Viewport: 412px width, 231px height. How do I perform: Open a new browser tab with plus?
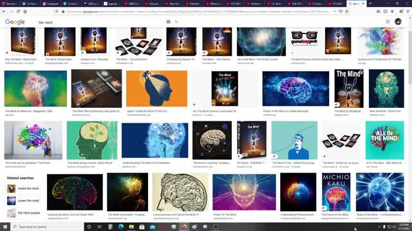point(370,4)
